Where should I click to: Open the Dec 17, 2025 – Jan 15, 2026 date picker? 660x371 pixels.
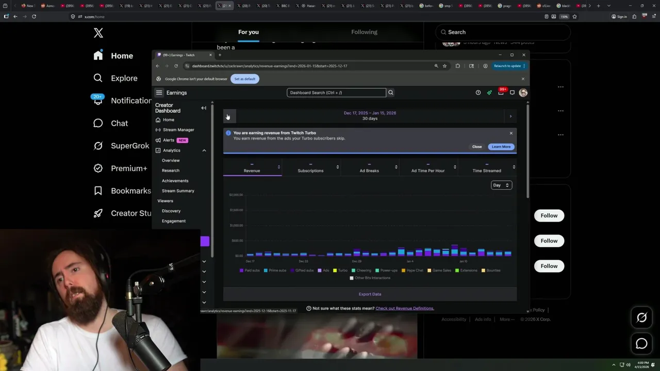[x=370, y=115]
